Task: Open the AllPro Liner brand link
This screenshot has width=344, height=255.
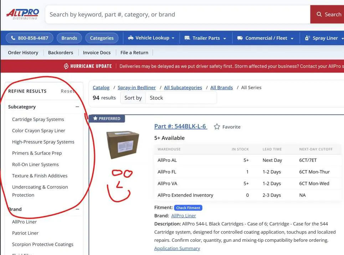Action: (184, 216)
